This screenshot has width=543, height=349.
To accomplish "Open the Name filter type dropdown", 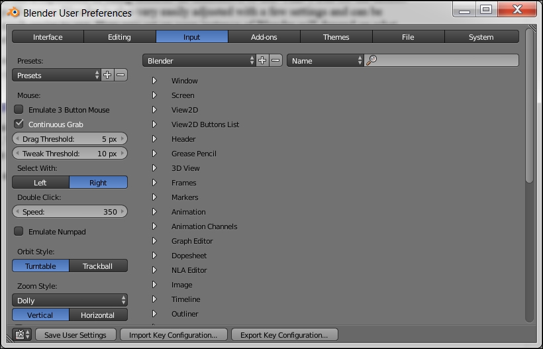I will pos(325,60).
